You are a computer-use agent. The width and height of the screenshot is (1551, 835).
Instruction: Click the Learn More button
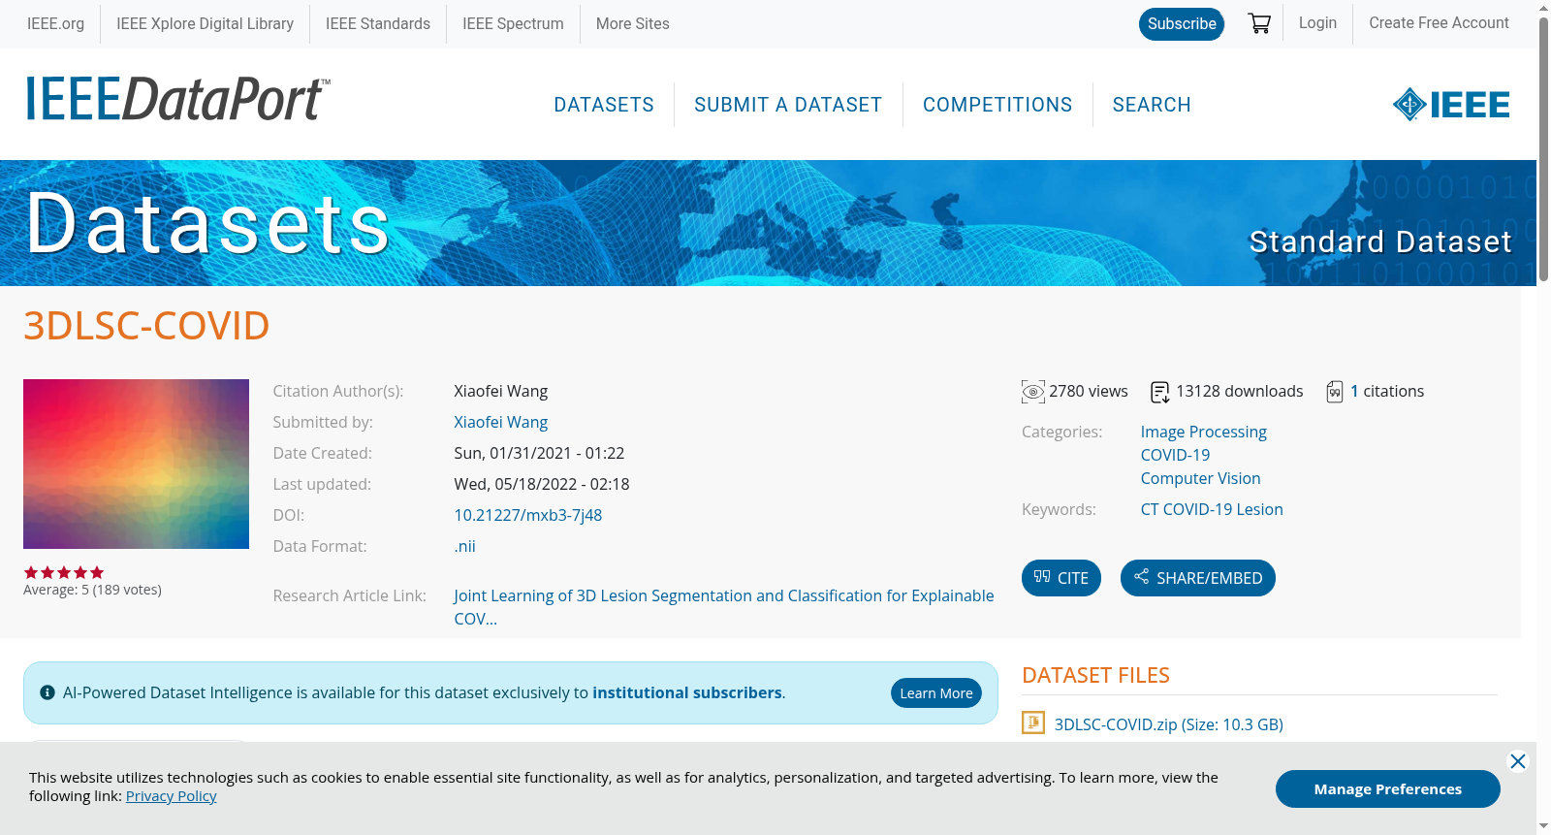936,692
